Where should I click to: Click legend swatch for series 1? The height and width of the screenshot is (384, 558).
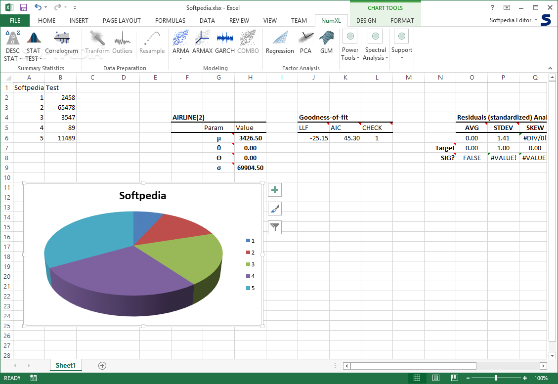point(248,241)
